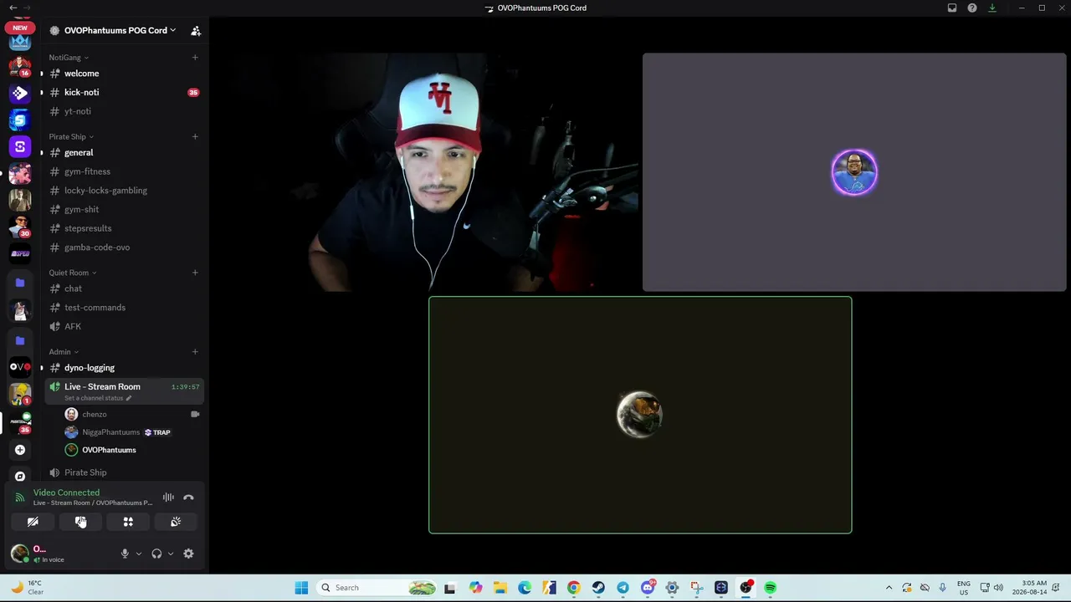
Task: Turn off your camera
Action: 33,522
